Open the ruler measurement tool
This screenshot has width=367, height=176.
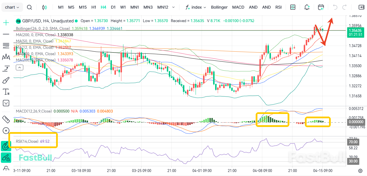[6, 119]
